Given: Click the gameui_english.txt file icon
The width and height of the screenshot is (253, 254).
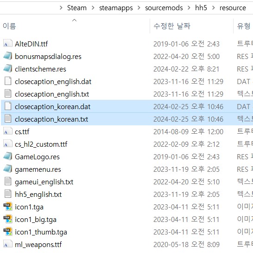Looking at the screenshot, I should click(7, 182).
